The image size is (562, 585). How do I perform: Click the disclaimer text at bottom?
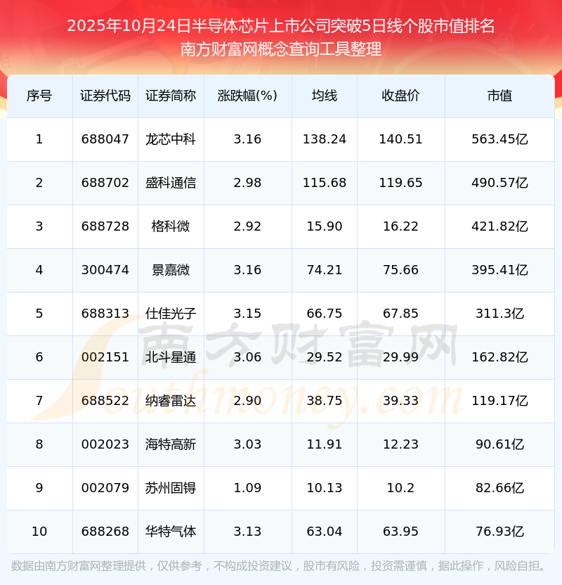[x=278, y=566]
